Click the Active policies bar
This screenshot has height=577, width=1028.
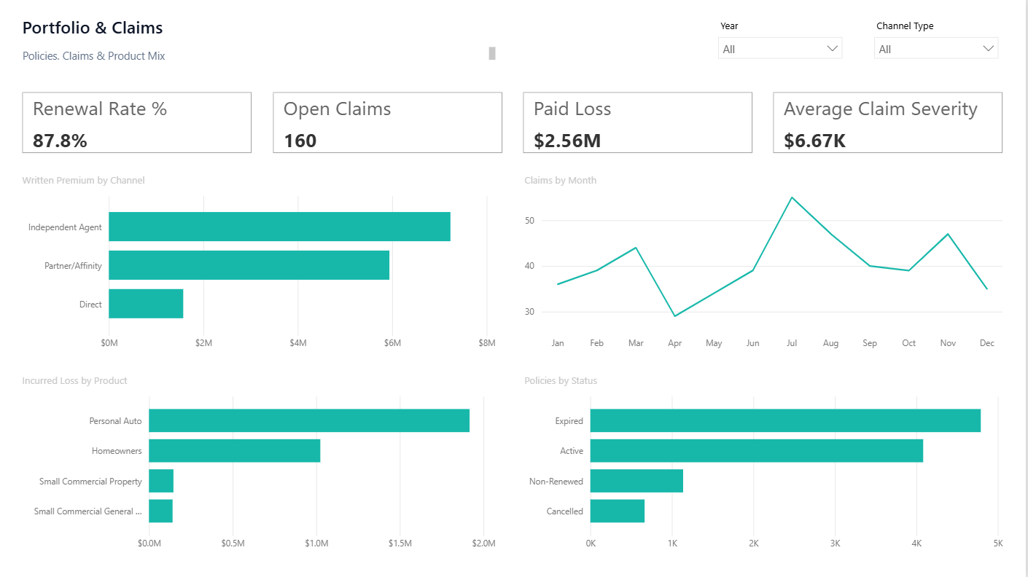(x=757, y=451)
